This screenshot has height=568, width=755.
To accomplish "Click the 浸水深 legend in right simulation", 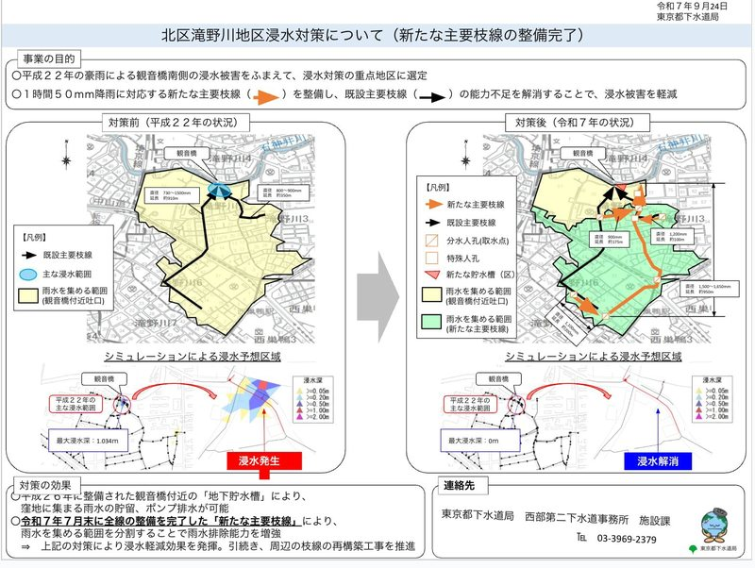I will click(712, 399).
